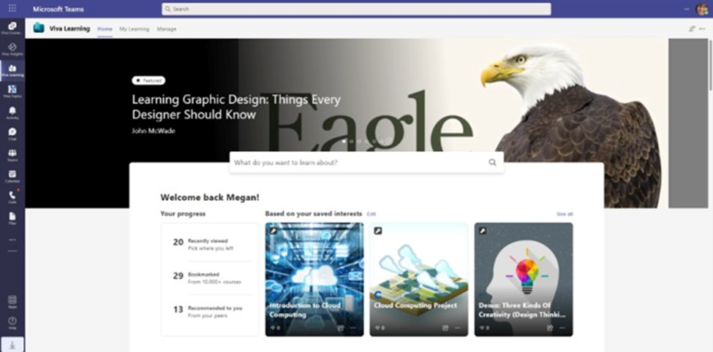Click view count on Introduction to Cloud Computing
Viewport: 713px width, 352px height.
coord(275,327)
